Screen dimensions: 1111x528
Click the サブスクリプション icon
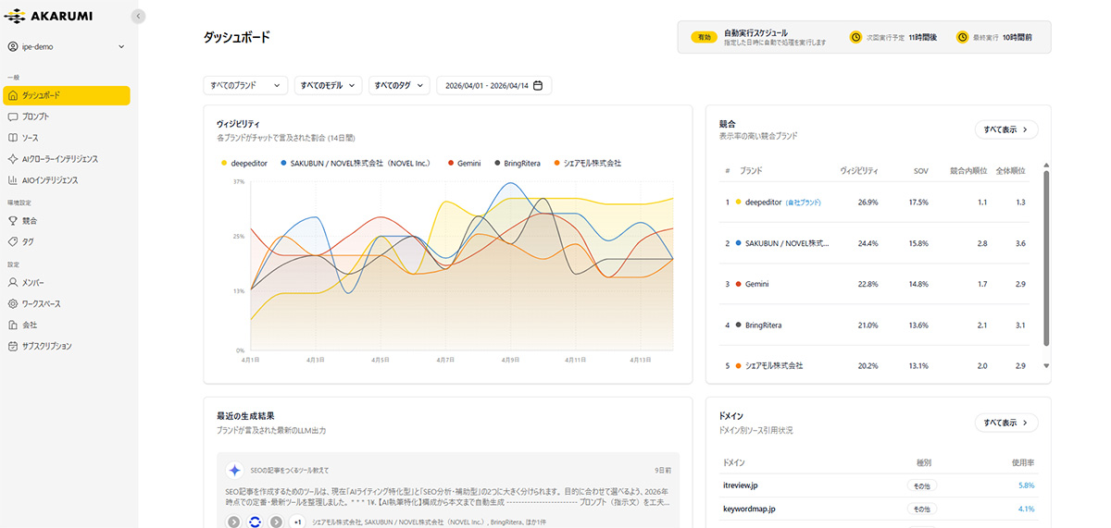pos(13,347)
